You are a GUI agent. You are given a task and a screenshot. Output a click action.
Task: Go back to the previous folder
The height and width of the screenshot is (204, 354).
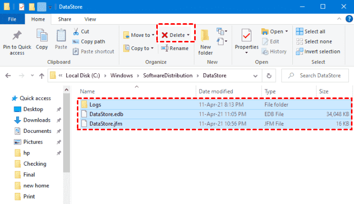pyautogui.click(x=8, y=76)
